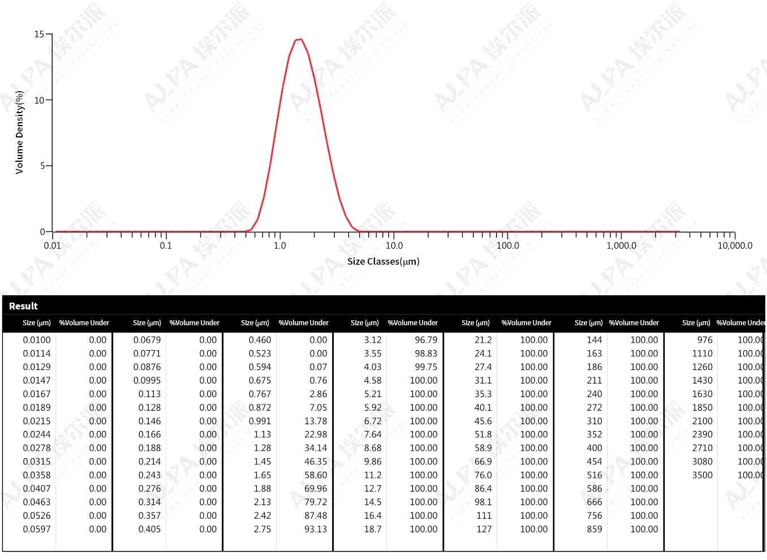Click the 0.07 volume under value
This screenshot has height=560, width=767.
[x=318, y=367]
